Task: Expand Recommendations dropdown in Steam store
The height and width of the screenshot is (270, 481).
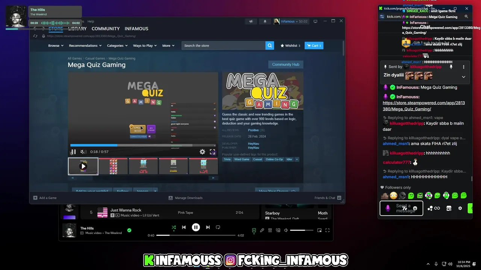Action: (x=85, y=45)
